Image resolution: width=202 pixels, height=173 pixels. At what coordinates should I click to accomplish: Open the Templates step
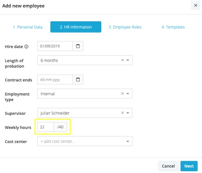click(173, 27)
